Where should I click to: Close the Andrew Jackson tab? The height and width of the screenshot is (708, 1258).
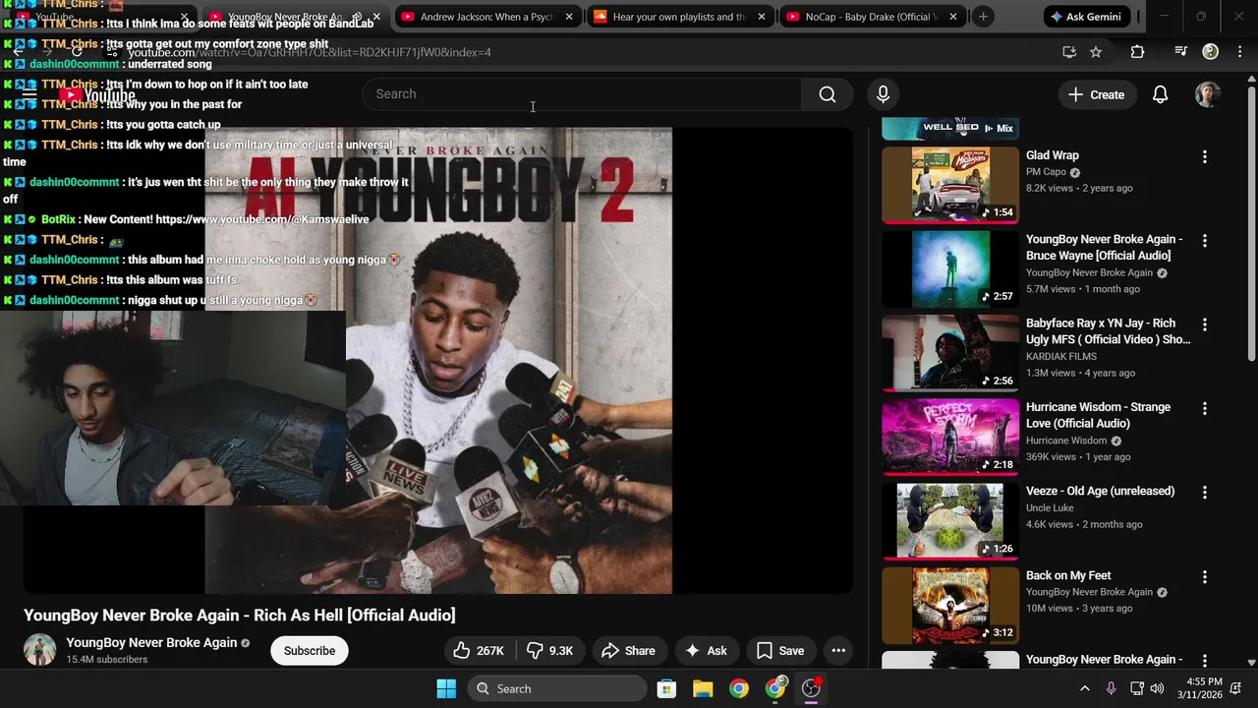568,17
